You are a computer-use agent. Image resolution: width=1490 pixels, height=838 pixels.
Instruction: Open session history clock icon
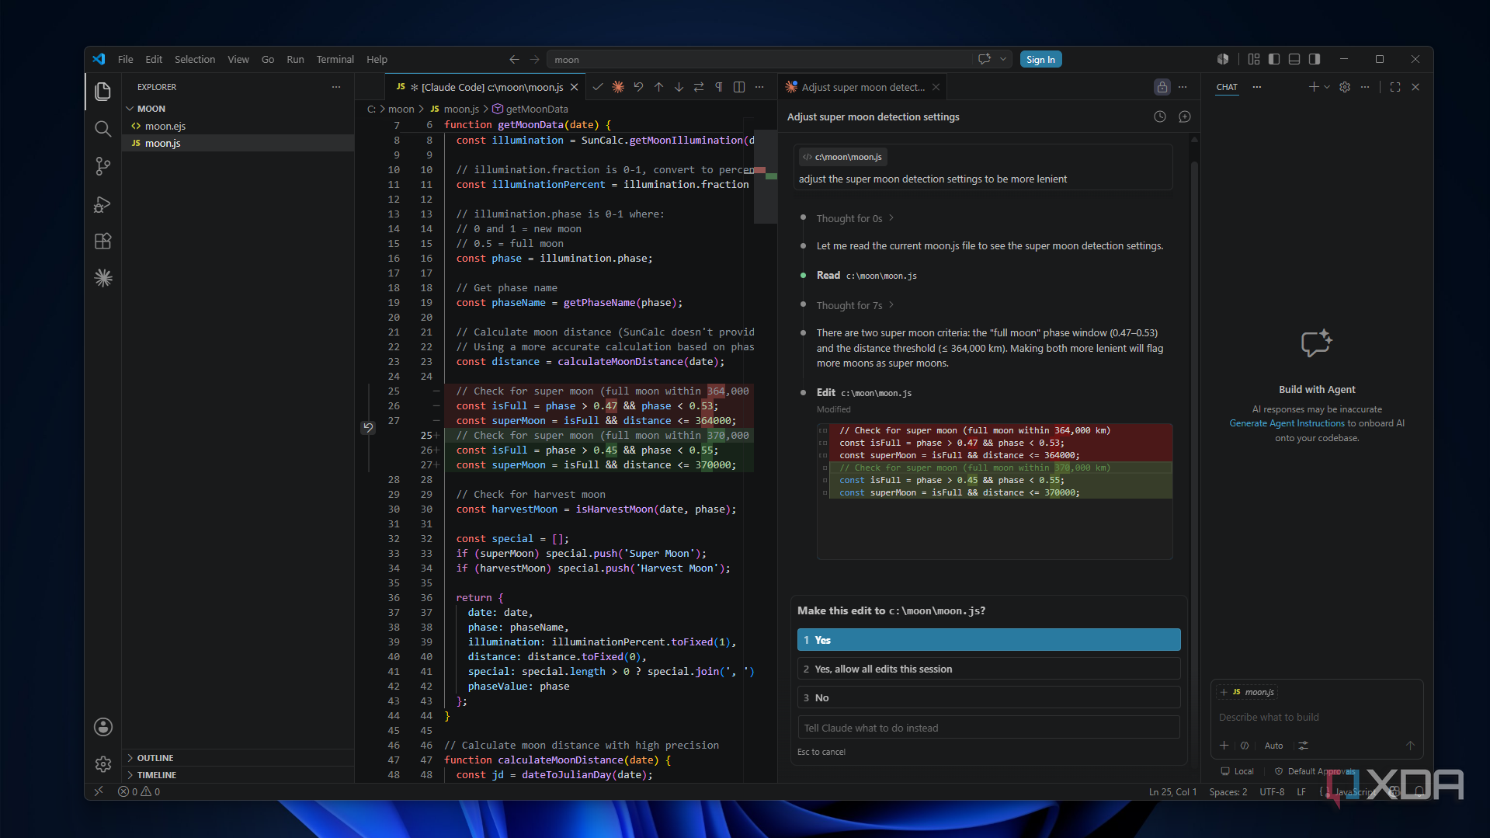tap(1160, 116)
